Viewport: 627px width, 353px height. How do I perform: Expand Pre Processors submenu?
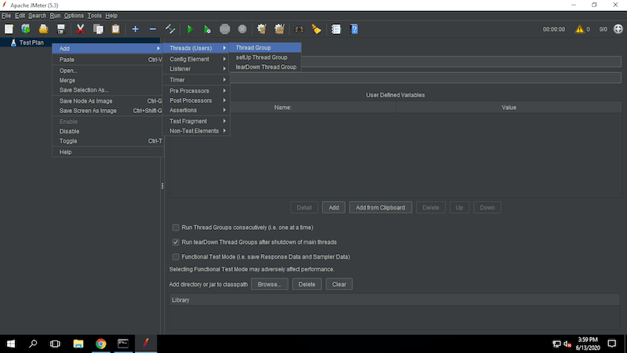(x=196, y=91)
